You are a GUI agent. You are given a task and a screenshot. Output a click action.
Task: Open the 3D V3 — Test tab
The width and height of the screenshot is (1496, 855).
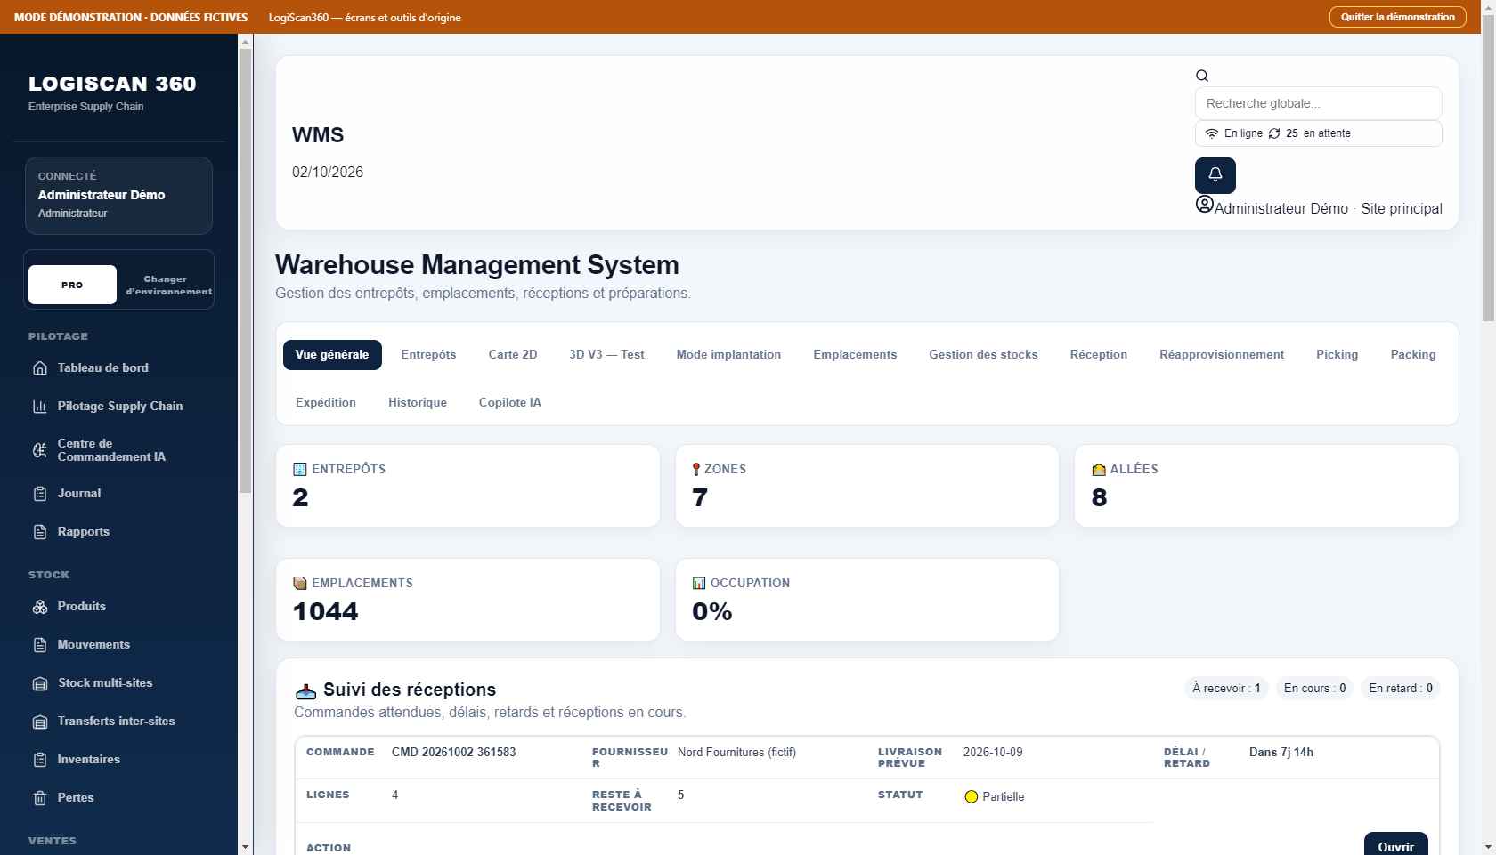606,354
